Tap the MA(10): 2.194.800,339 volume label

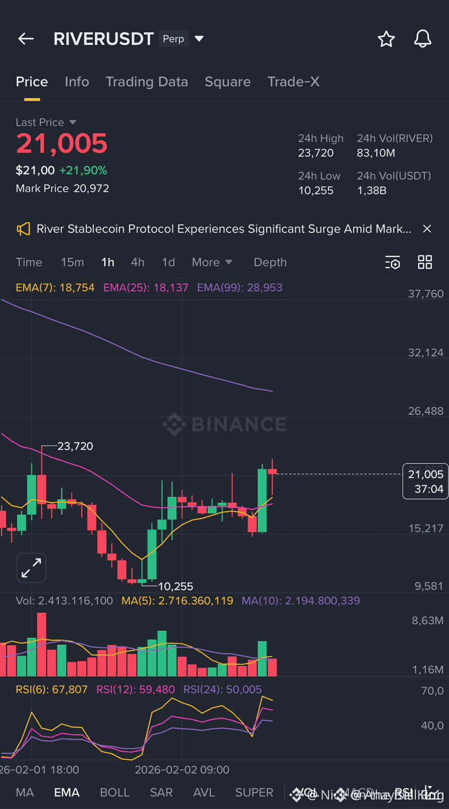tap(301, 601)
